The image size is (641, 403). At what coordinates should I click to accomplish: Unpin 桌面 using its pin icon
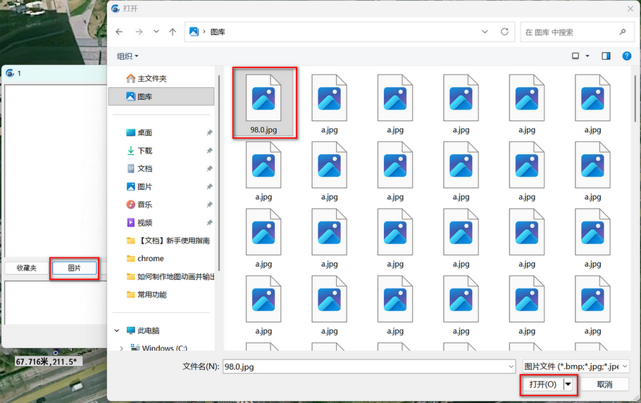coord(209,132)
